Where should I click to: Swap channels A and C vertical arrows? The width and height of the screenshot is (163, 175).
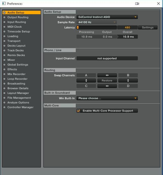[x=86, y=81]
